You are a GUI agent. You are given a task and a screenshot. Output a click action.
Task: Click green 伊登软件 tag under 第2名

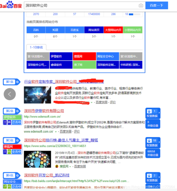pos(12,117)
